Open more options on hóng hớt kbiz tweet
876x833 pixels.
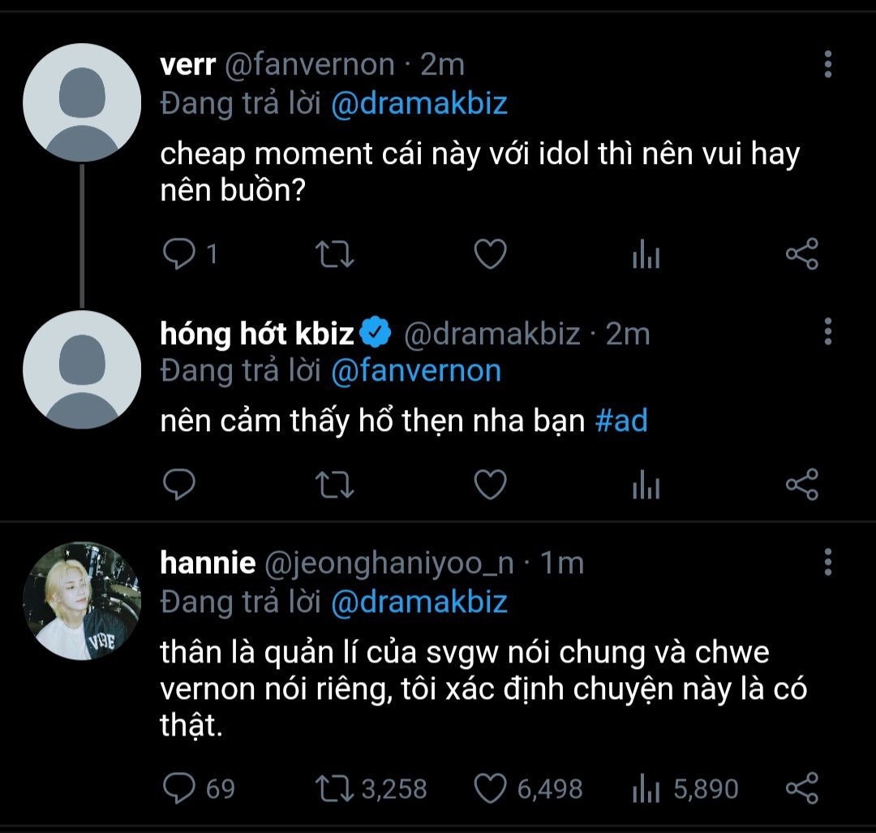coord(827,332)
